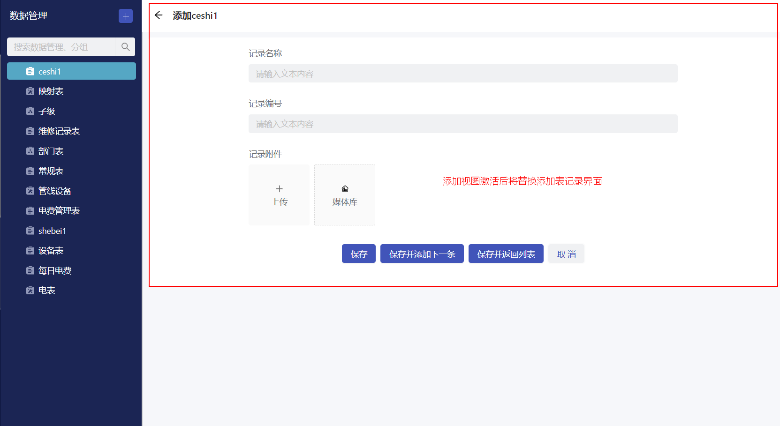Click the search magnifier icon

tap(125, 47)
